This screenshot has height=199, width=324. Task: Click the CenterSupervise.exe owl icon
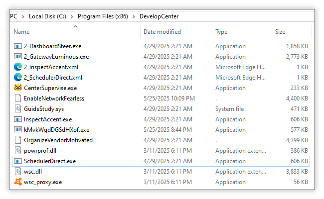pos(18,88)
